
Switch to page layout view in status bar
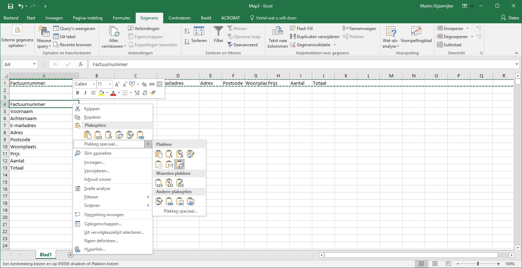(x=435, y=264)
